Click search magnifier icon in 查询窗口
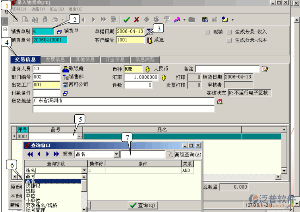The height and width of the screenshot is (212, 300). pos(170,154)
